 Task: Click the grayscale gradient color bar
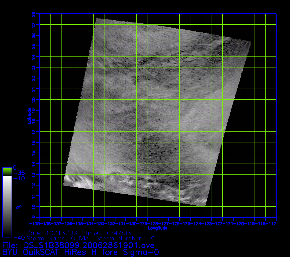pos(7,206)
